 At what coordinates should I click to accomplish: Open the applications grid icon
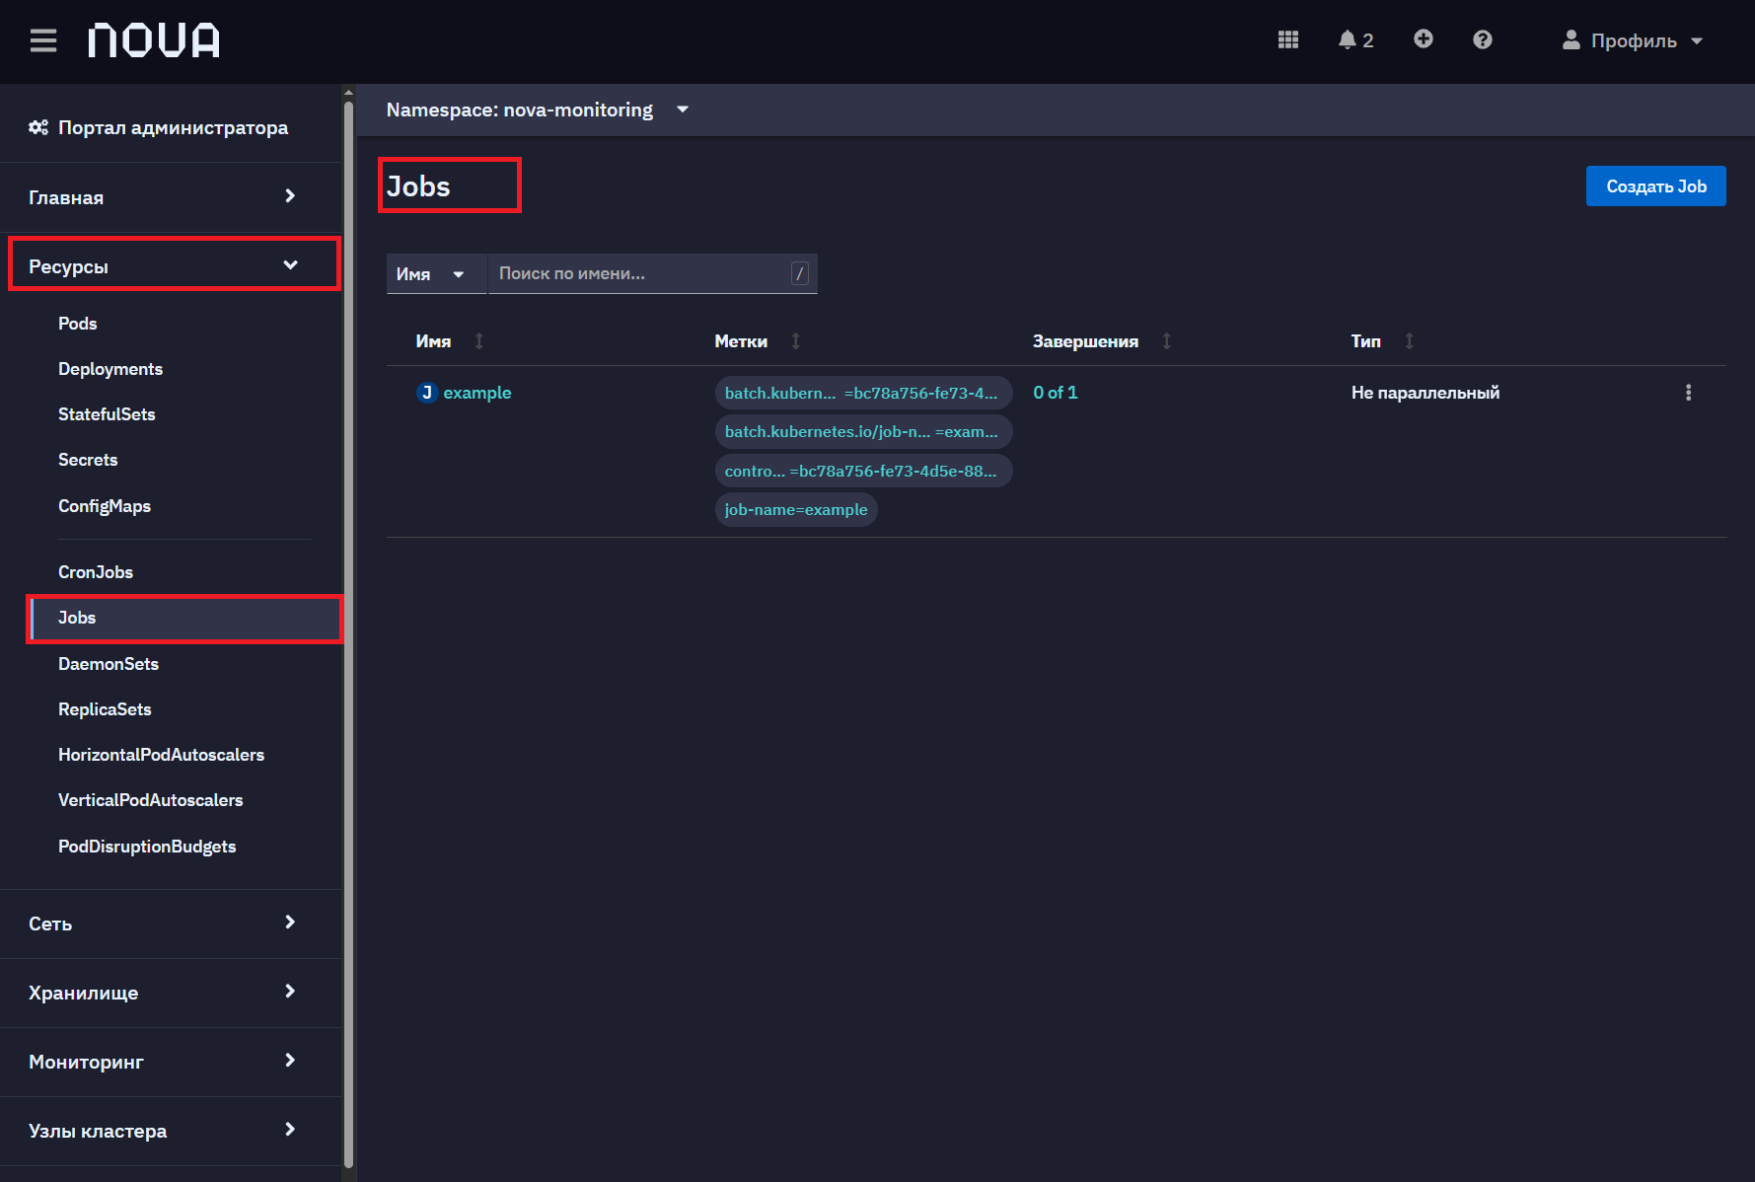pos(1287,40)
